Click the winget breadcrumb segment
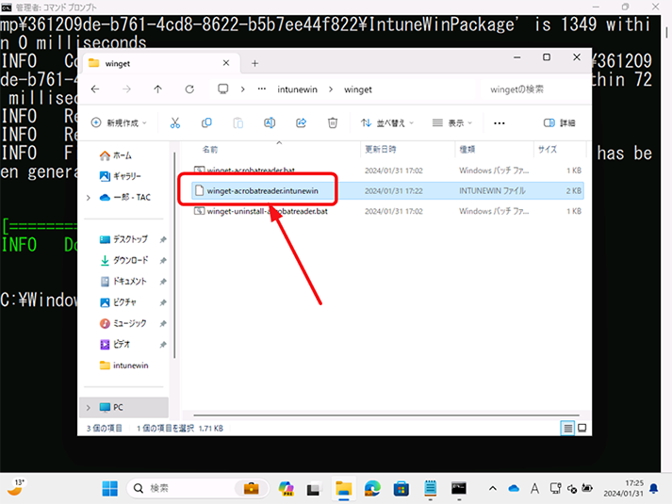The width and height of the screenshot is (672, 504). [358, 89]
